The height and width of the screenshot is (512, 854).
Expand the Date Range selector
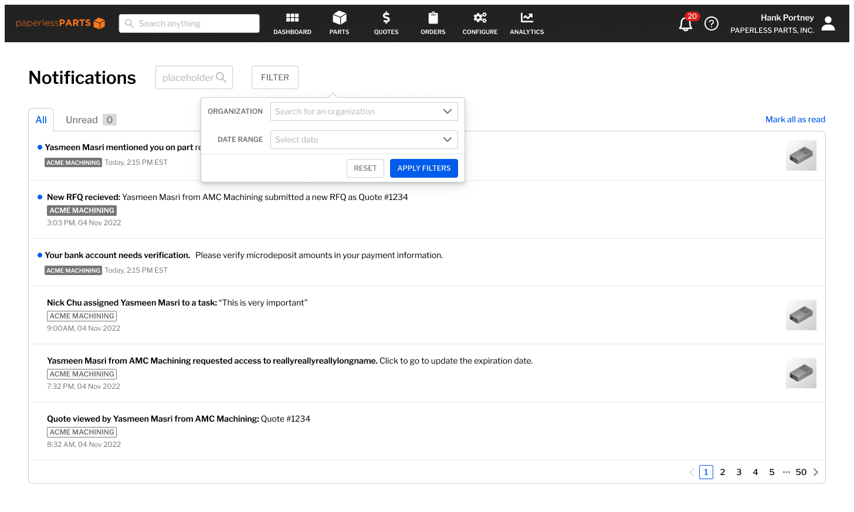[364, 140]
